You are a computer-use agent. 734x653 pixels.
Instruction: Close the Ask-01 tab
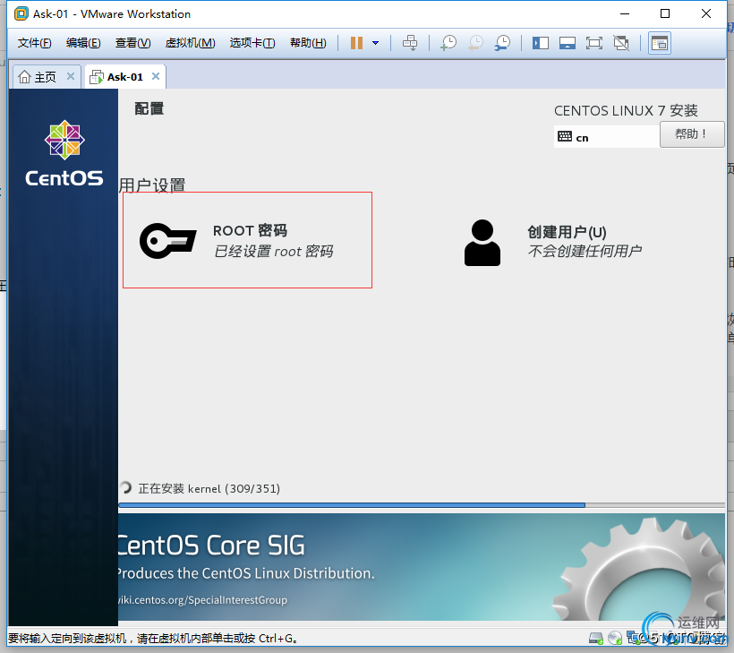pos(156,76)
